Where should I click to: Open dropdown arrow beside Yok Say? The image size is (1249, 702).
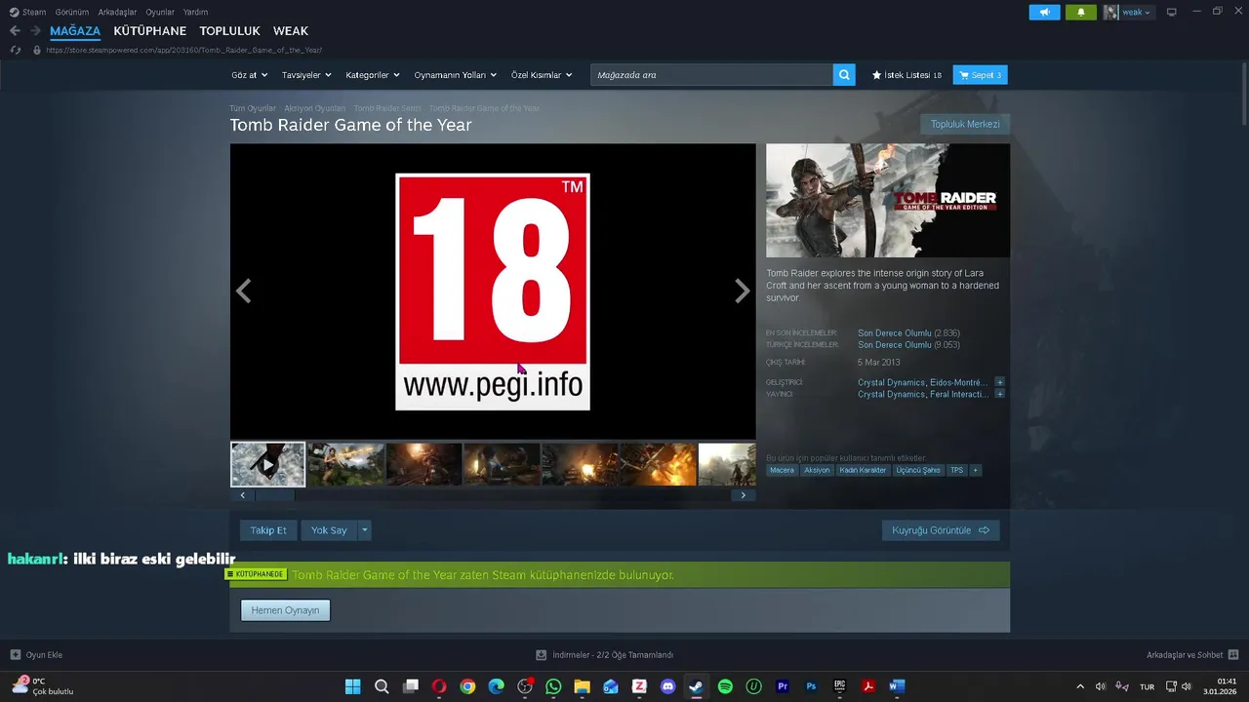click(x=365, y=530)
